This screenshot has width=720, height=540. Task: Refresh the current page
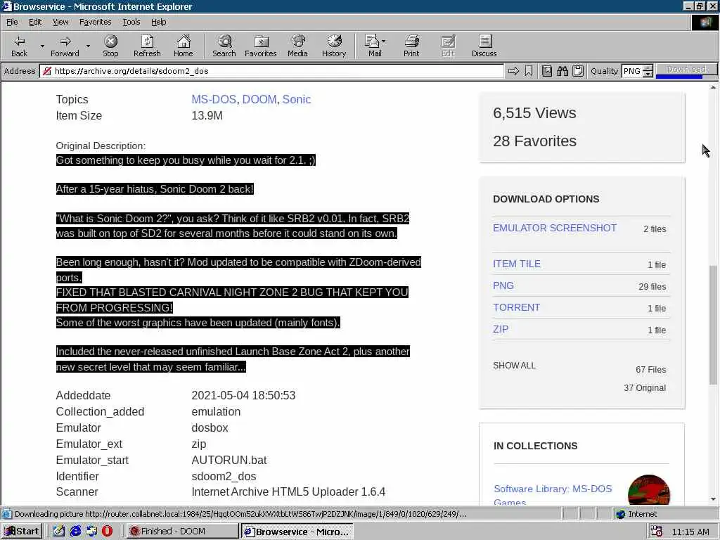coord(147,46)
